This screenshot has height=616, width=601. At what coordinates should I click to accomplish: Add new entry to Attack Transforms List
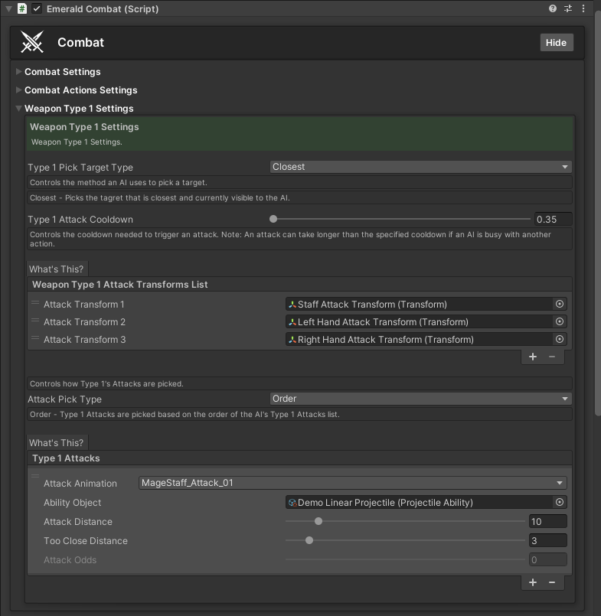click(x=533, y=357)
